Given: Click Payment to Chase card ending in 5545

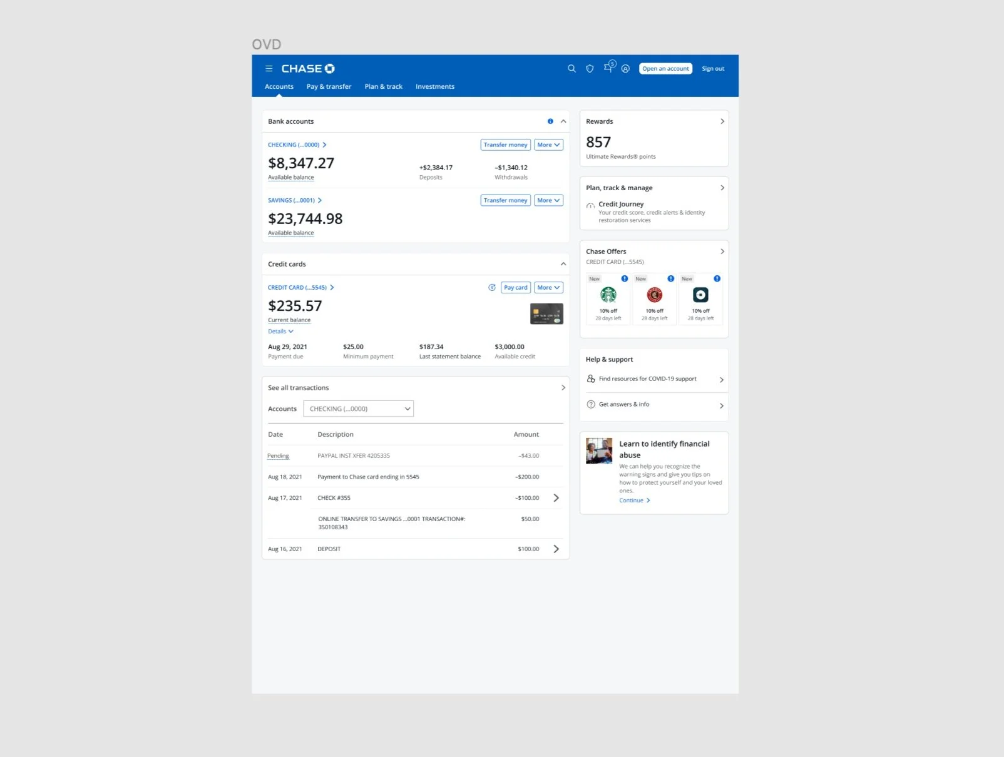Looking at the screenshot, I should [368, 477].
